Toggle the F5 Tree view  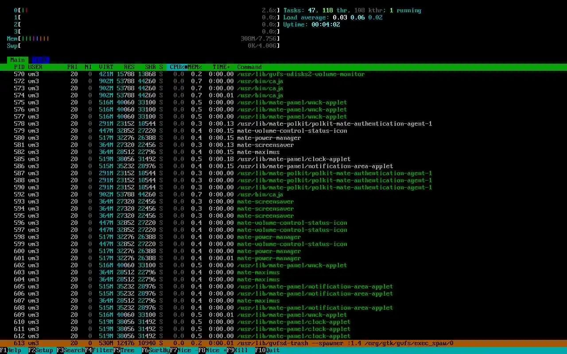tap(124, 350)
